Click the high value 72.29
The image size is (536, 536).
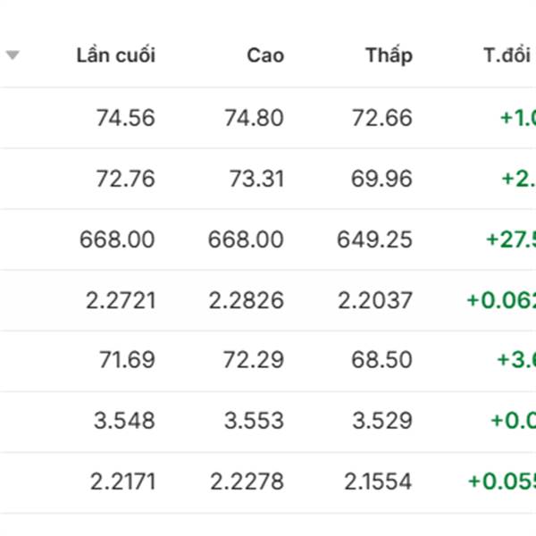point(254,361)
